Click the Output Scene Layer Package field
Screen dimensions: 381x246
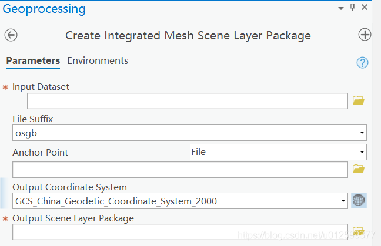(x=180, y=232)
